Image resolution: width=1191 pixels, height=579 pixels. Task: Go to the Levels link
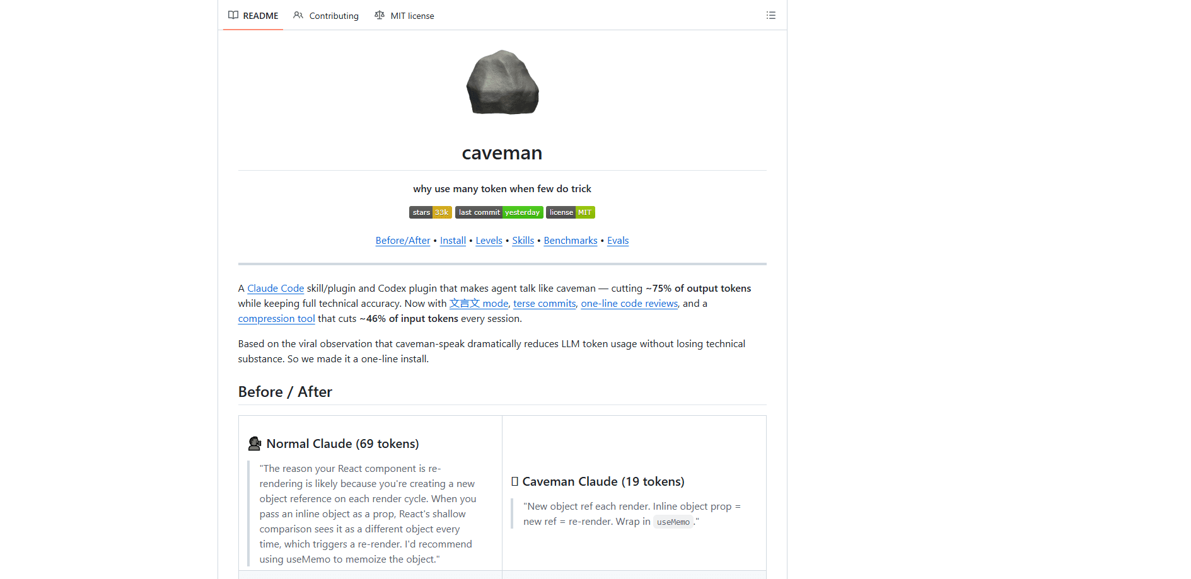click(489, 241)
